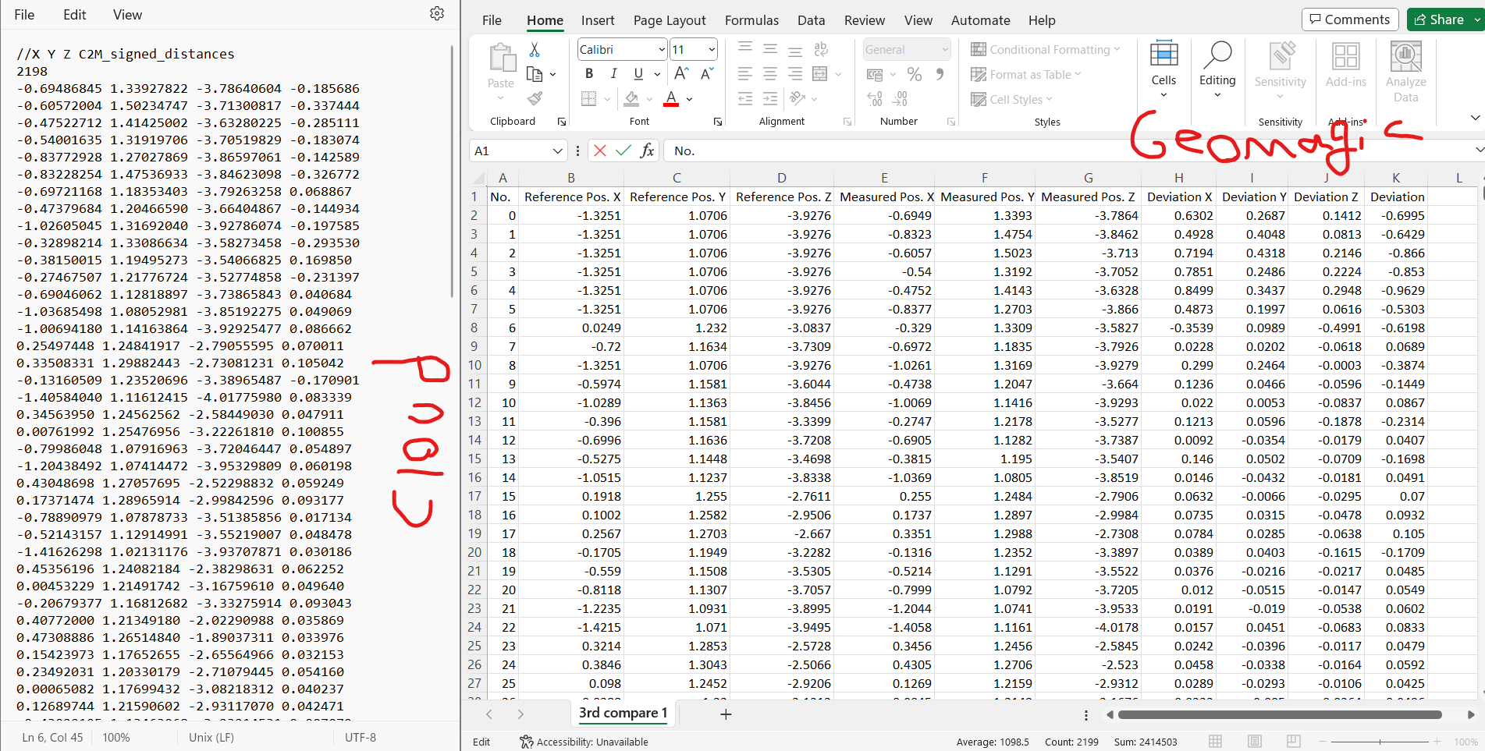
Task: Click the Insert Function fx icon
Action: pos(647,151)
